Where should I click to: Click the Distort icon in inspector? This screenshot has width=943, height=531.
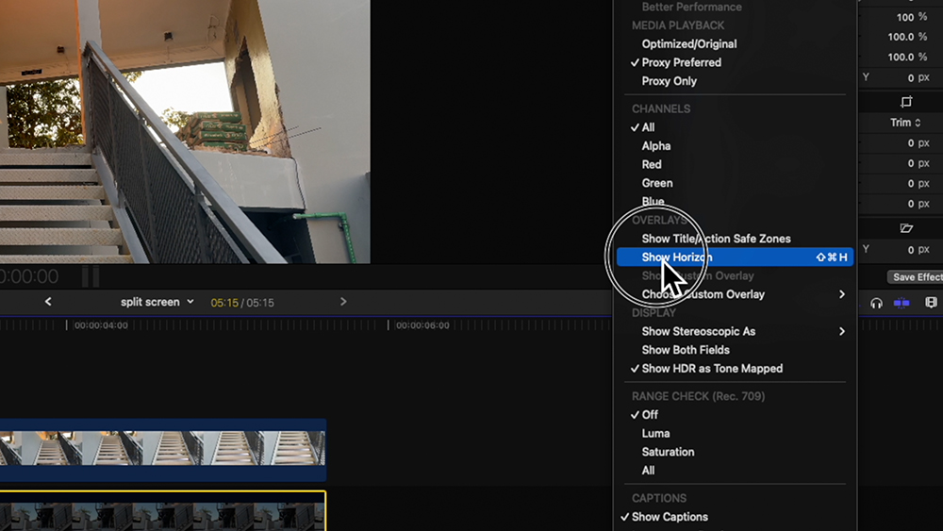click(906, 228)
